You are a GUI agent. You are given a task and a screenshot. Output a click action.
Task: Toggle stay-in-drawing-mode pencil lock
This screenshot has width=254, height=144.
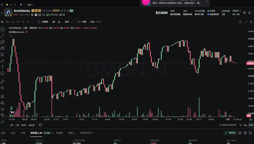coord(3,103)
